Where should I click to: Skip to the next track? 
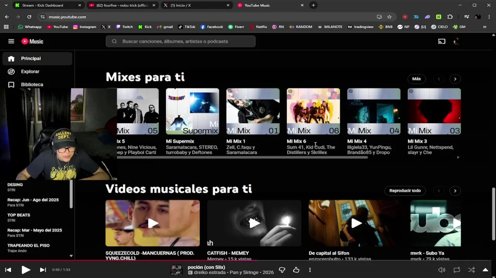tap(43, 270)
